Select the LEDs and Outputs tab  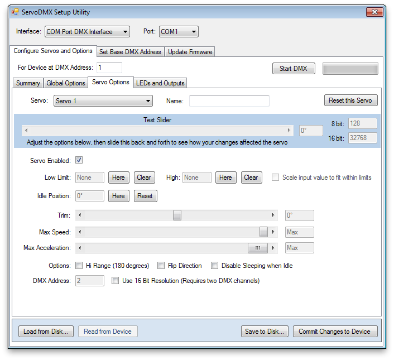160,83
